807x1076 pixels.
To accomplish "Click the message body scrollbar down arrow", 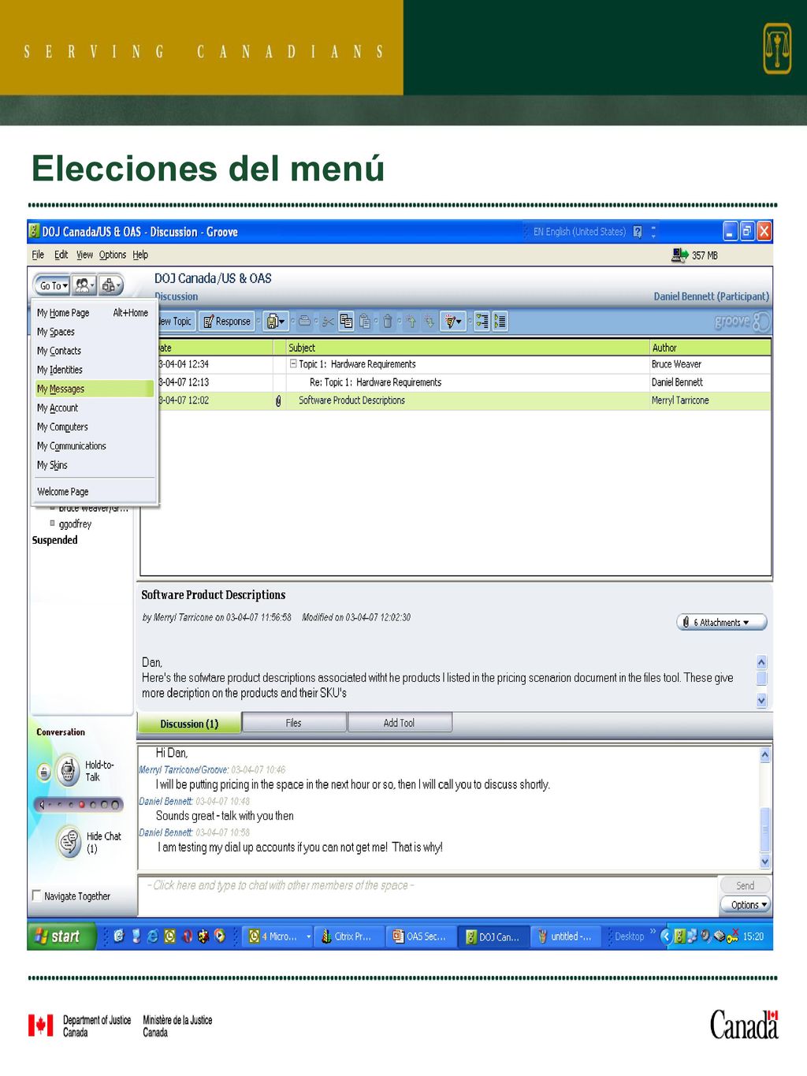I will pyautogui.click(x=761, y=700).
